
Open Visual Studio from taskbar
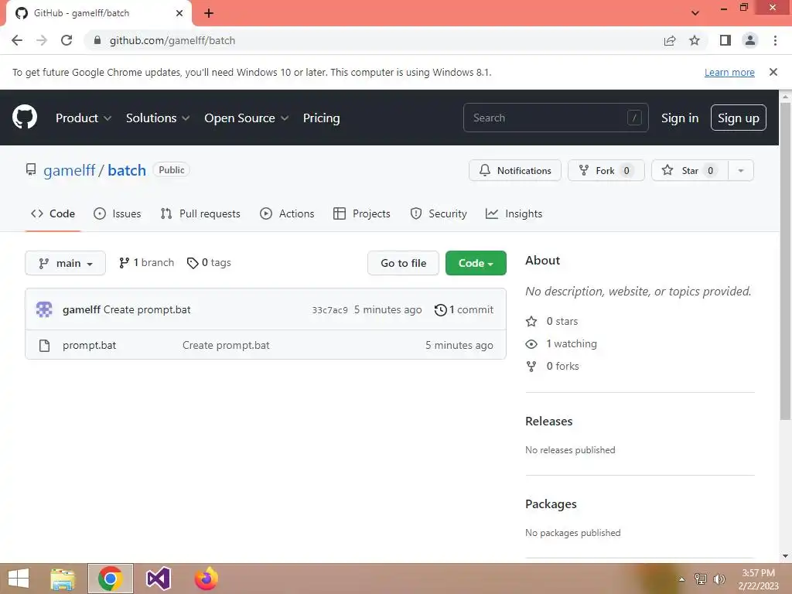[158, 579]
